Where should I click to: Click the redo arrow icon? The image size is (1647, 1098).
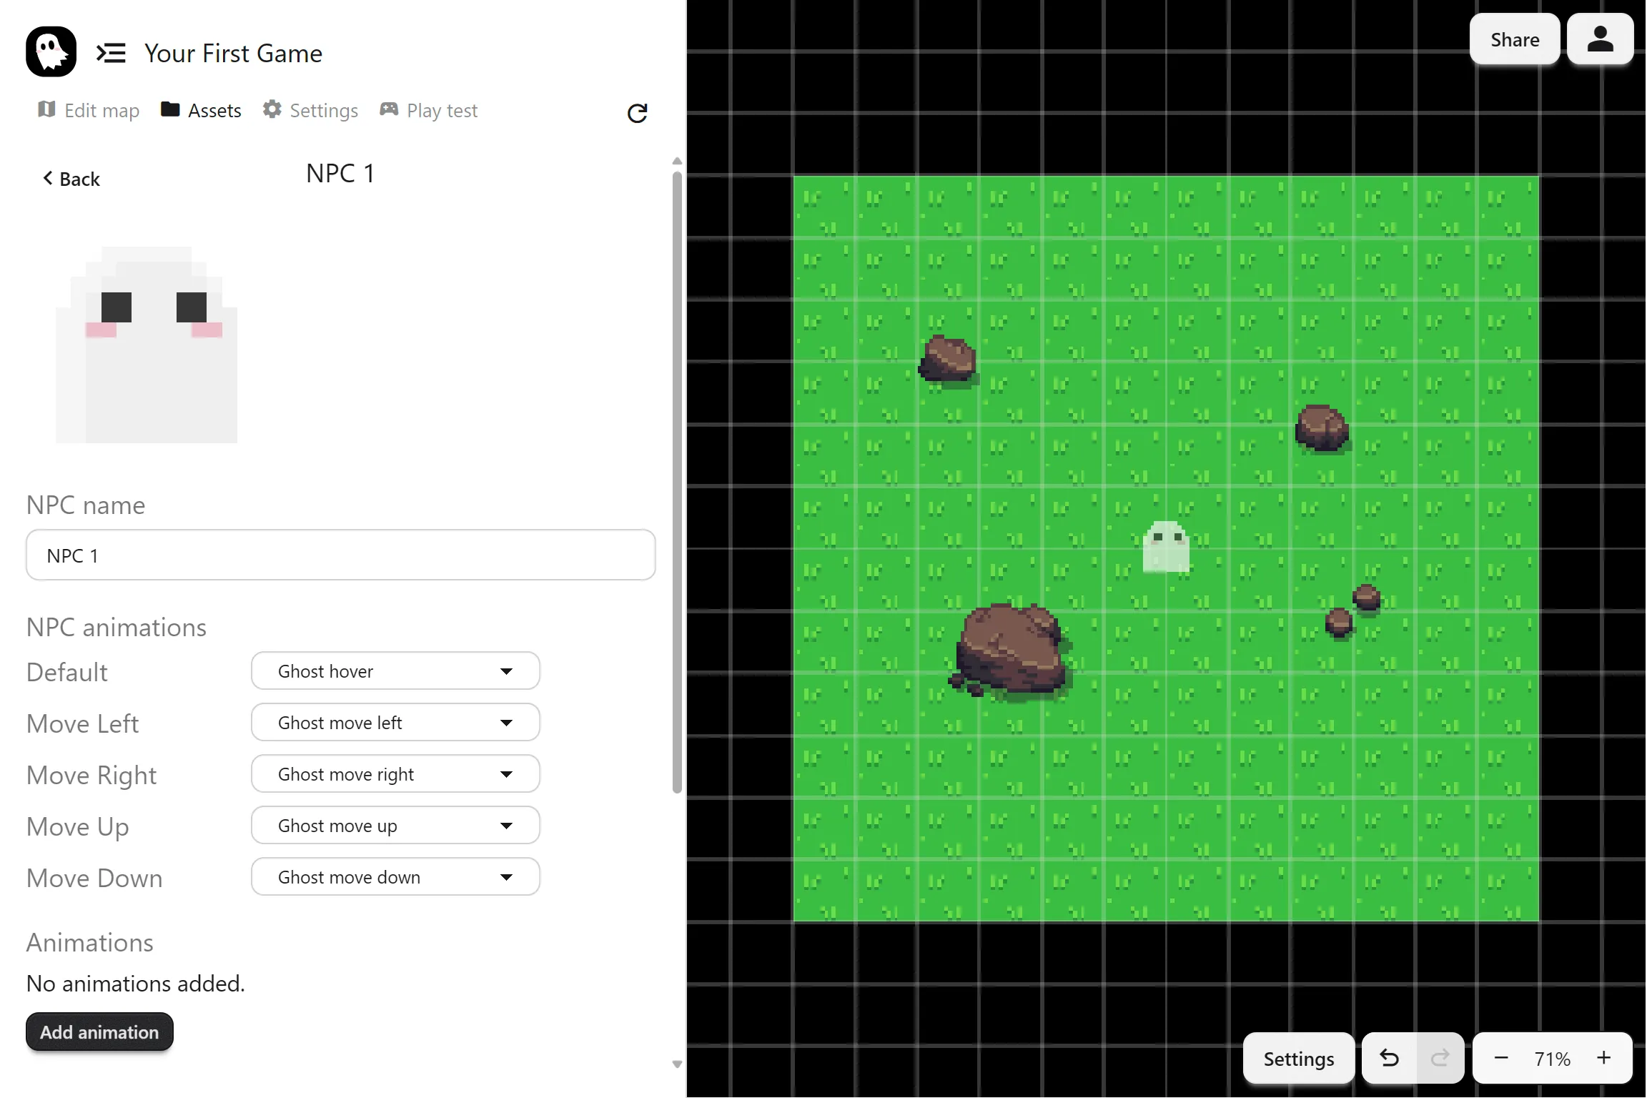tap(1440, 1058)
